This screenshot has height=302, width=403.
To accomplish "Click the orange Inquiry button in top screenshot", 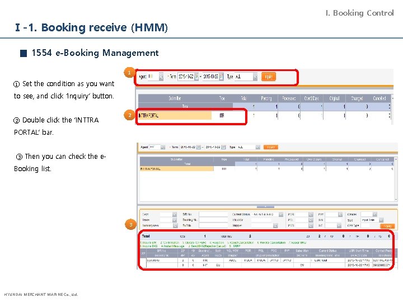I will (269, 77).
